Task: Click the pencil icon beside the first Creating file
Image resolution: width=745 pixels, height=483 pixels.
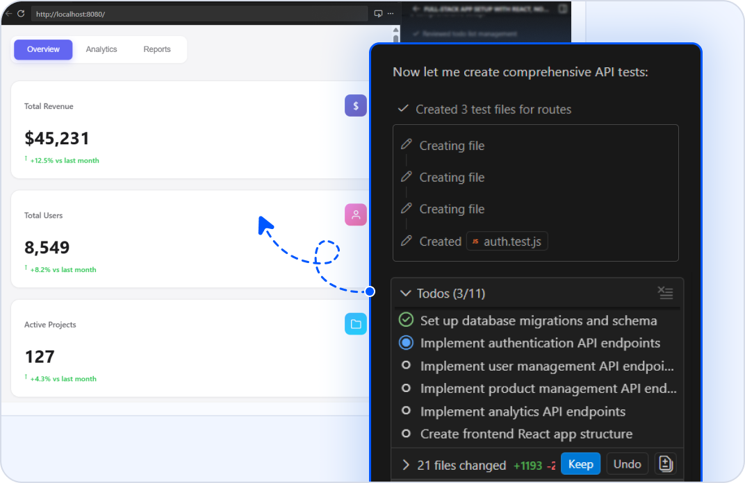Action: pos(408,145)
